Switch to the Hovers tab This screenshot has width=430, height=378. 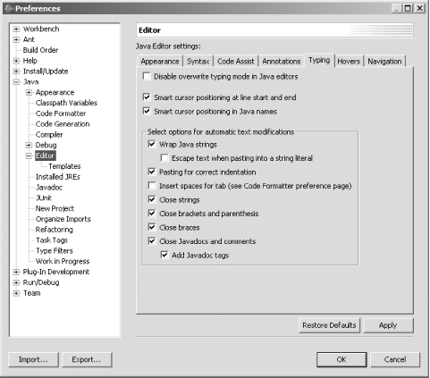(349, 62)
